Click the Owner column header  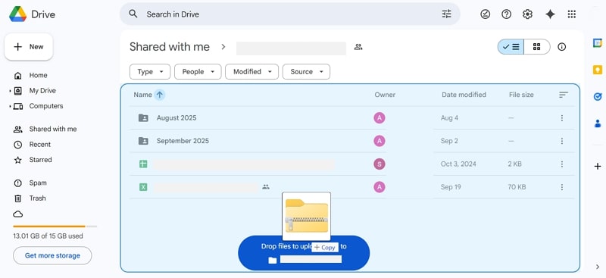tap(385, 95)
